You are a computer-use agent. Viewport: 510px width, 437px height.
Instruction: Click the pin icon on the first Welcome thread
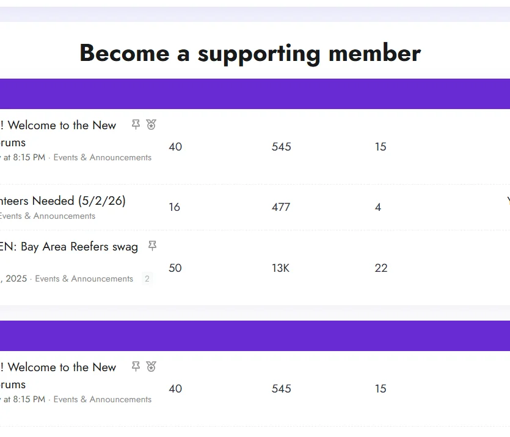[x=136, y=124]
